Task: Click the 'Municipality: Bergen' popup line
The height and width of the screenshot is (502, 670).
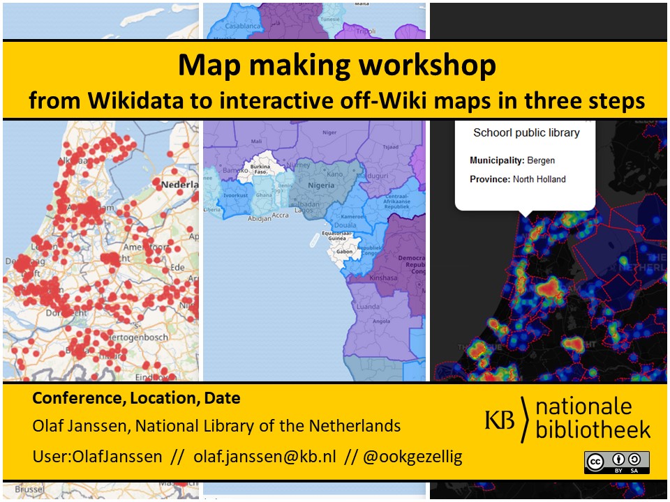Action: [x=512, y=160]
